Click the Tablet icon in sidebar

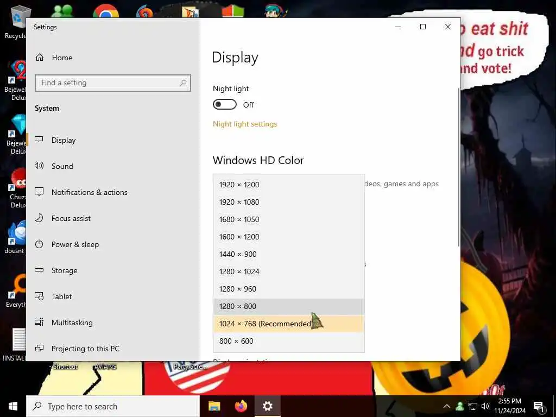point(39,296)
